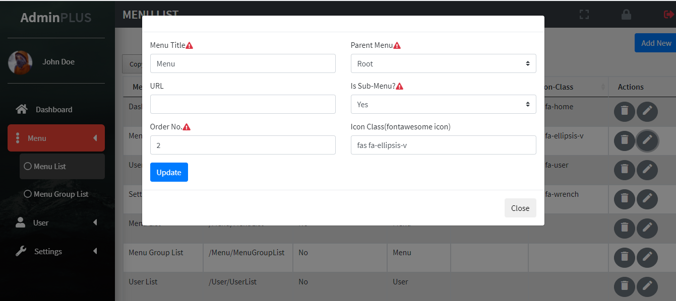The height and width of the screenshot is (301, 676).
Task: Click the Add New button
Action: [657, 43]
